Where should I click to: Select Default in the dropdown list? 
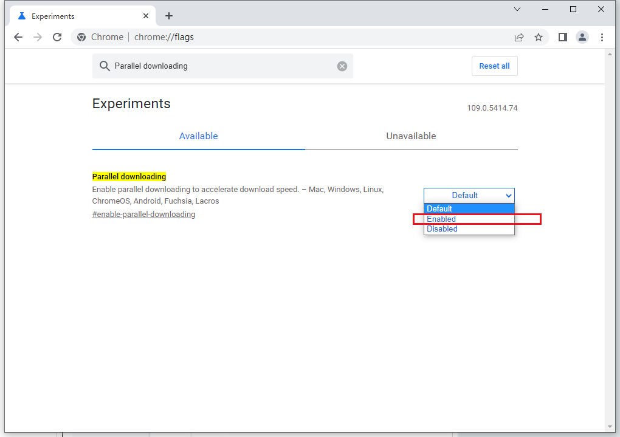469,209
